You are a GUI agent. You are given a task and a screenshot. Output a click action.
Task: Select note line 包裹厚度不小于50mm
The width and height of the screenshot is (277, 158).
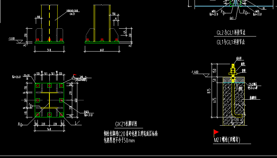pos(119,141)
